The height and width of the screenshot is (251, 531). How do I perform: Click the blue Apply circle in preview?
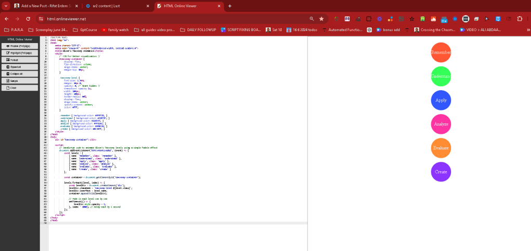click(441, 100)
